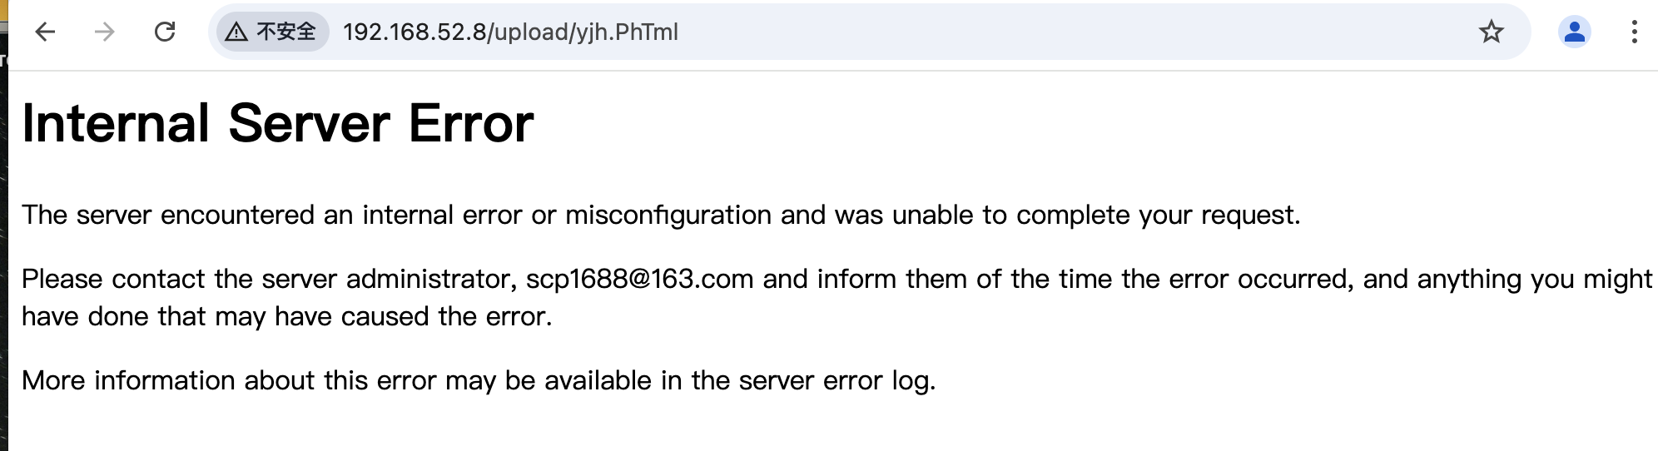
Task: Click the Please contact the server administrator text
Action: coord(266,279)
